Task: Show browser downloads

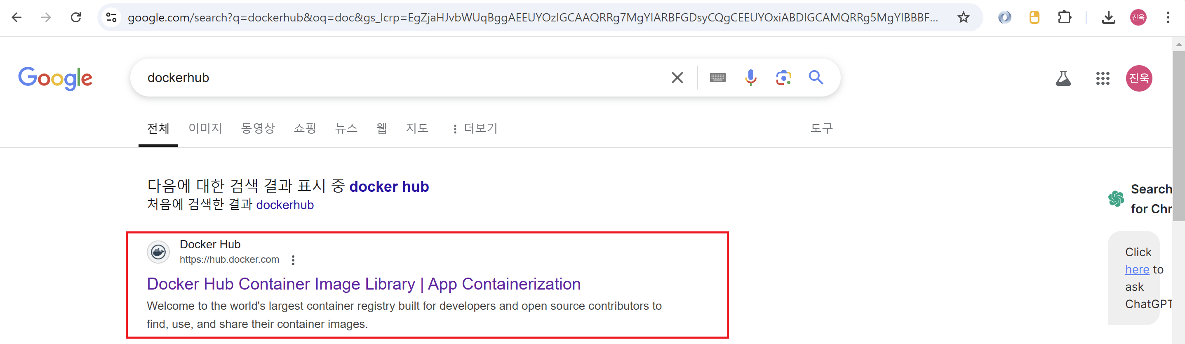Action: coord(1109,17)
